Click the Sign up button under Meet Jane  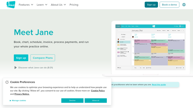pyautogui.click(x=21, y=58)
